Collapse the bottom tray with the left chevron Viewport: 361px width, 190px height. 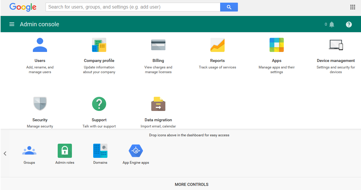(x=5, y=153)
